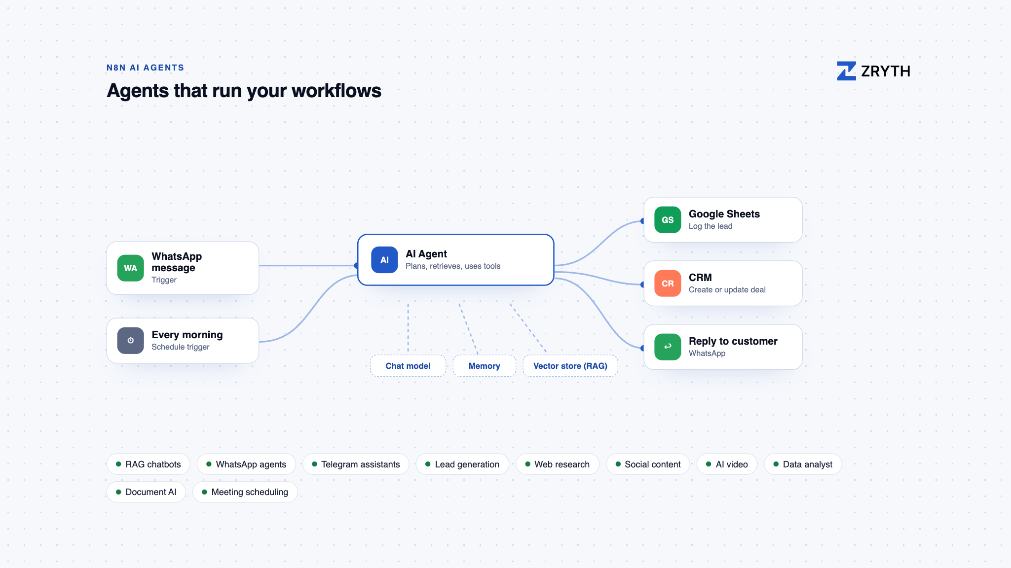Click the 'Every morning' node title
The width and height of the screenshot is (1011, 568).
coord(187,335)
